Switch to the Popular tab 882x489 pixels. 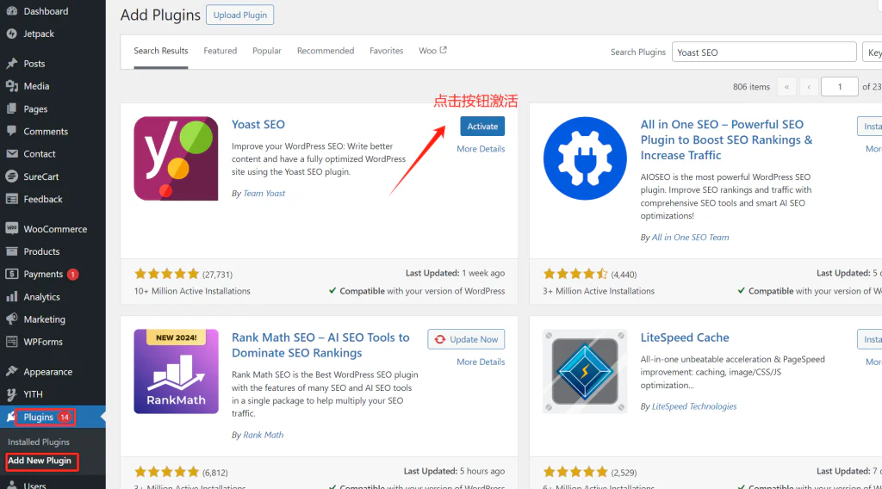tap(267, 51)
